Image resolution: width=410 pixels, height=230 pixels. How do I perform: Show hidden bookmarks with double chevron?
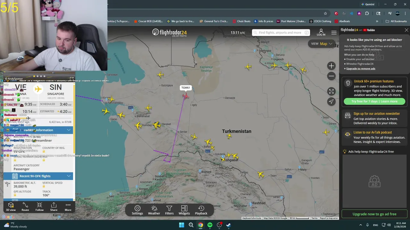pyautogui.click(x=377, y=21)
